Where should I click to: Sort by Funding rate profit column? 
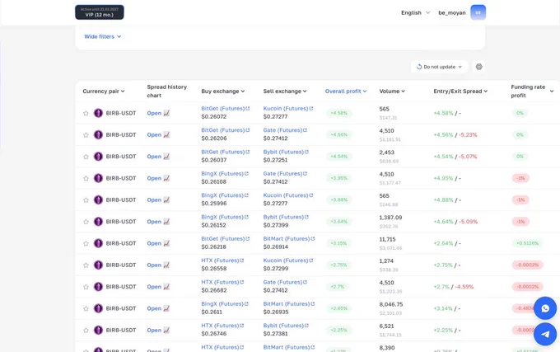point(532,92)
